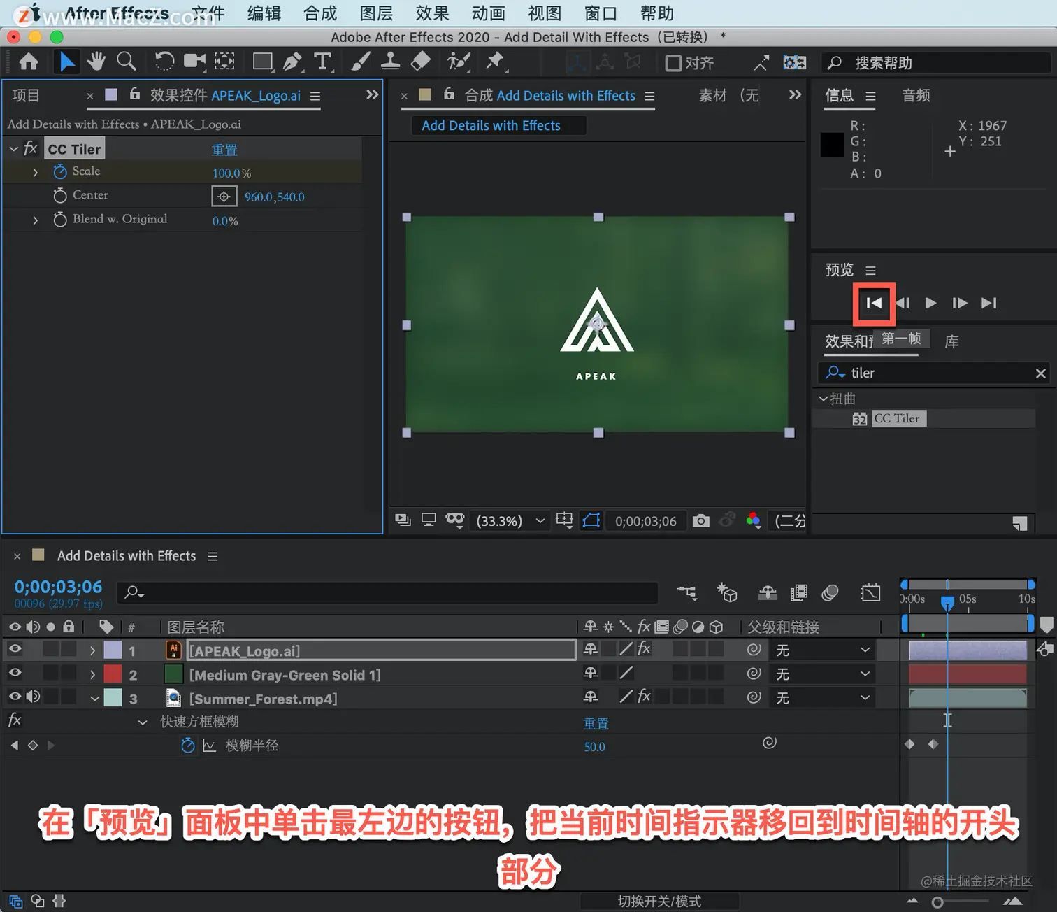Select the Type text tool

pos(322,62)
